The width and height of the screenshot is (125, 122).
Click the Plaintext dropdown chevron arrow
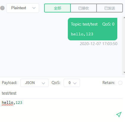[34, 8]
